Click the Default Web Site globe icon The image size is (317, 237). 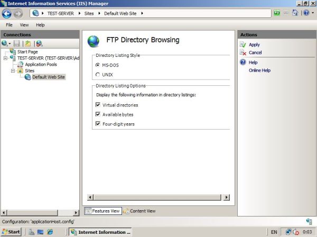(x=27, y=77)
